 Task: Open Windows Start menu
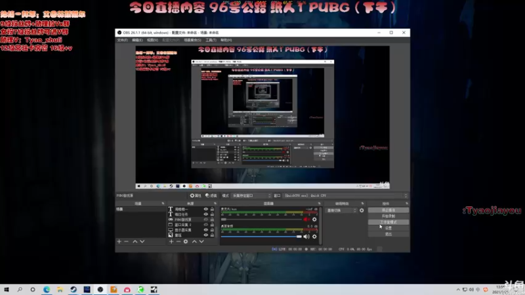coord(7,290)
